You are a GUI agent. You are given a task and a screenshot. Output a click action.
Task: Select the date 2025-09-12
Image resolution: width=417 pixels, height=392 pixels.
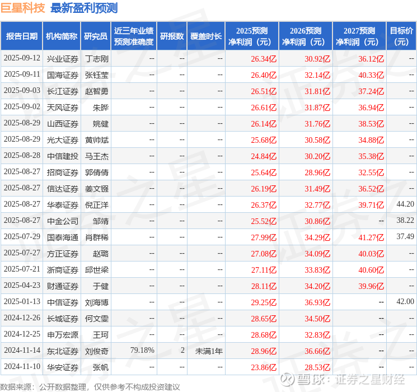[22, 58]
